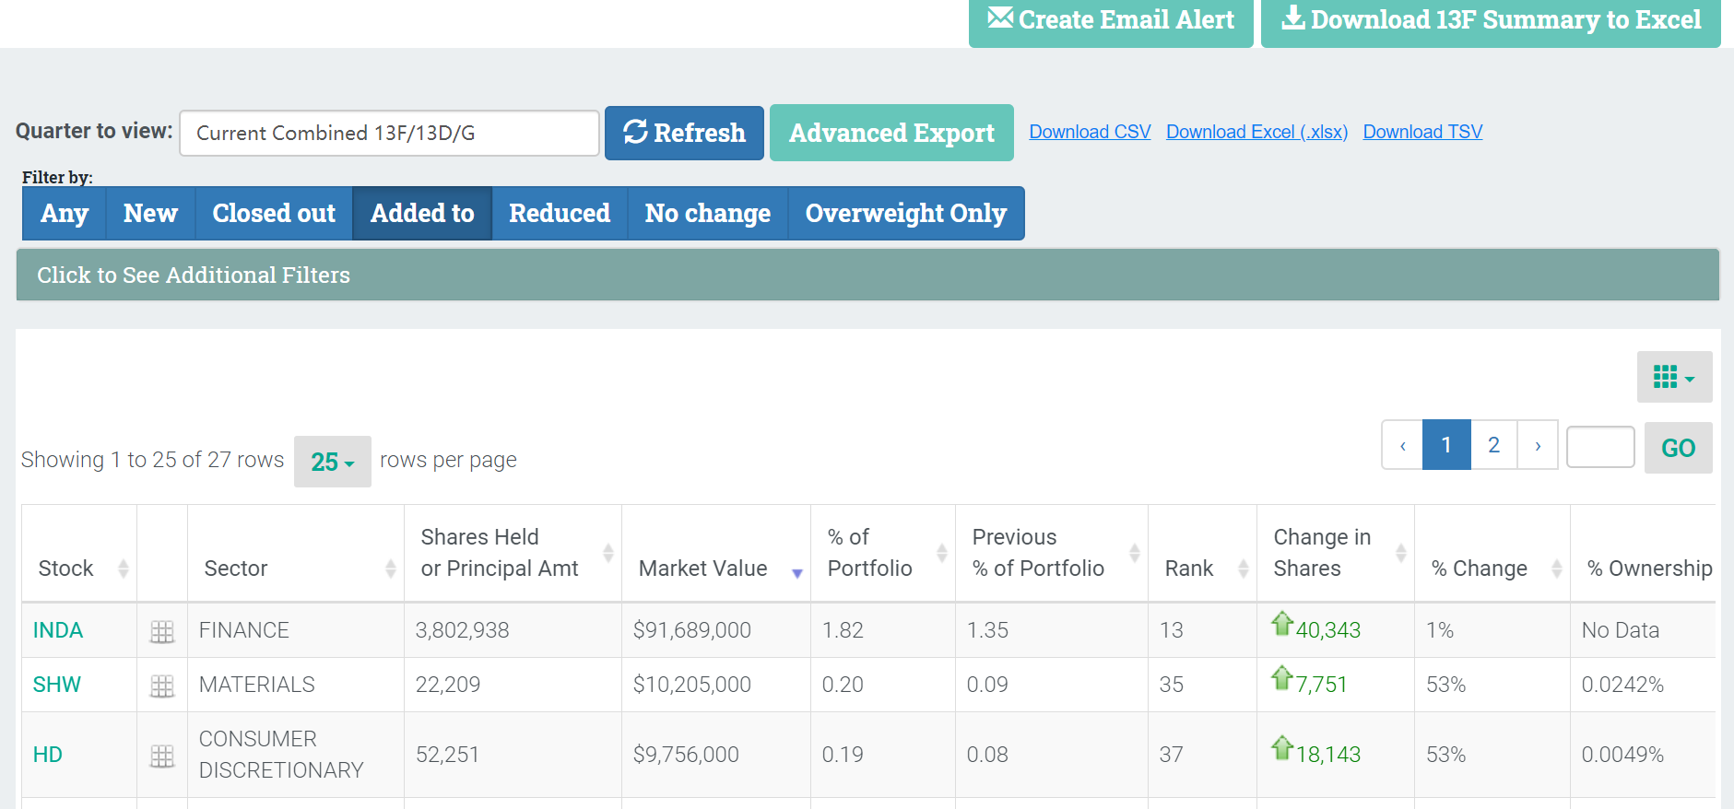
Task: Sort by Stock column arrows
Action: [x=124, y=569]
